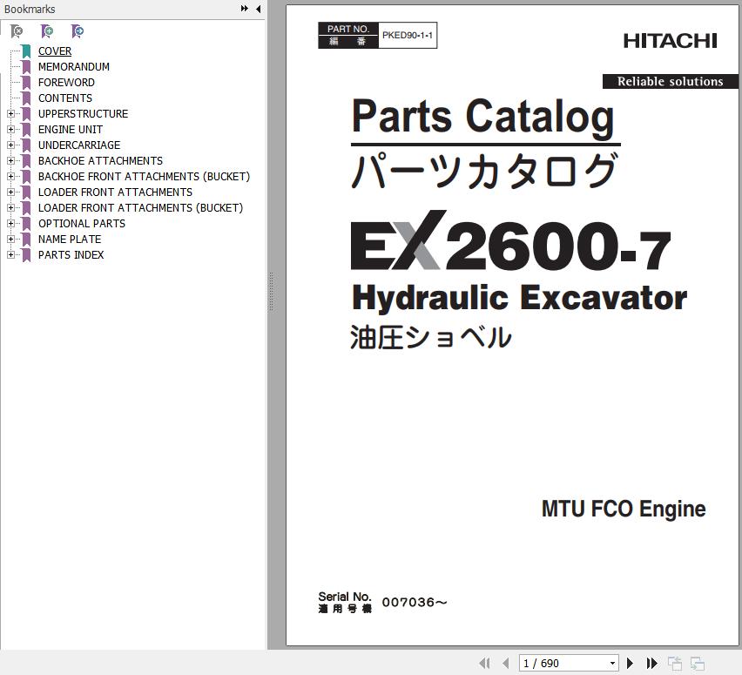Click the next view icon
The width and height of the screenshot is (742, 675).
[698, 663]
